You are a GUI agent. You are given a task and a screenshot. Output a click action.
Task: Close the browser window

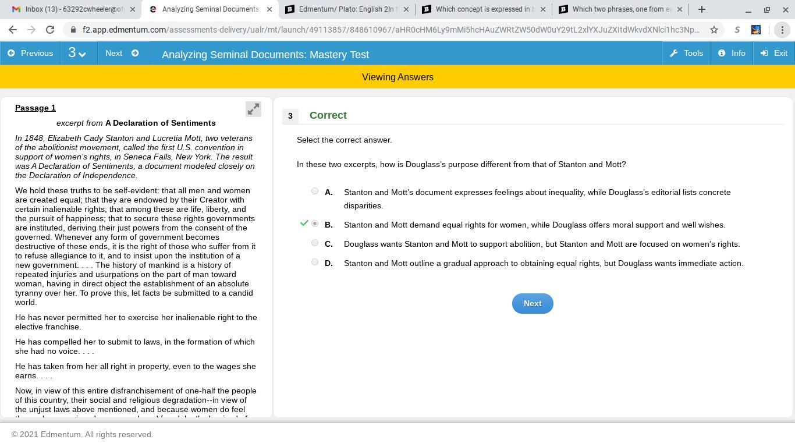tap(785, 9)
